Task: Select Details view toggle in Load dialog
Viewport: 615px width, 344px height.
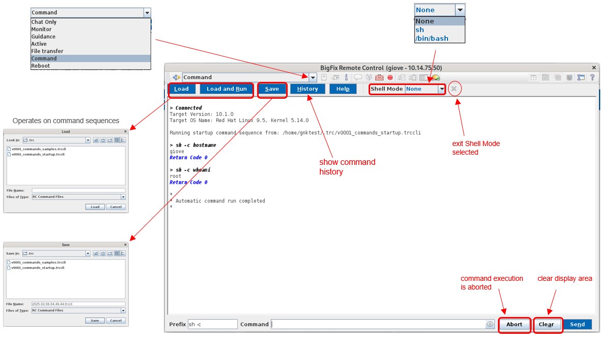Action: coord(123,140)
